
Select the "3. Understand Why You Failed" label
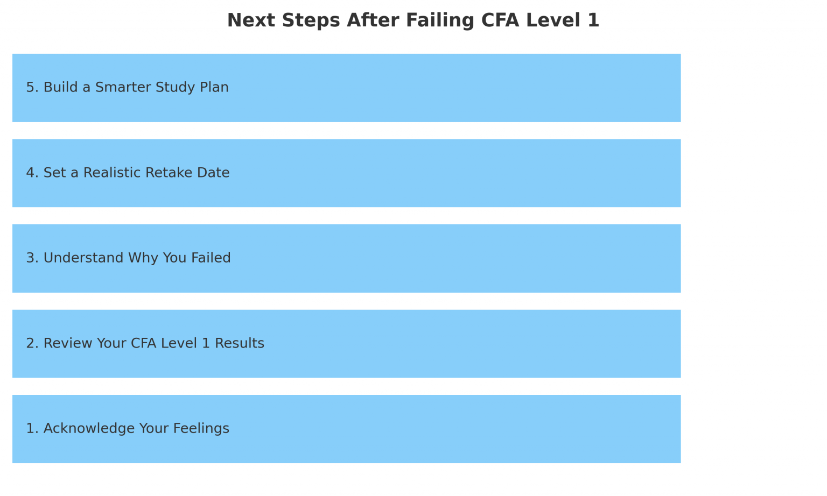pos(128,258)
